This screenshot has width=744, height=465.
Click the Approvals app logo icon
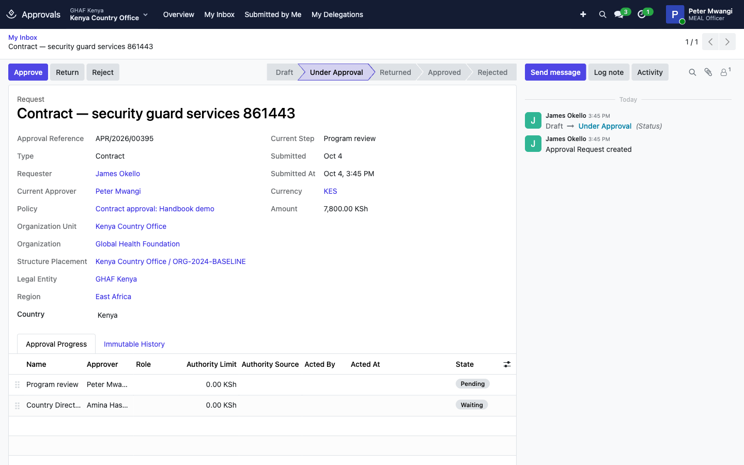tap(11, 14)
